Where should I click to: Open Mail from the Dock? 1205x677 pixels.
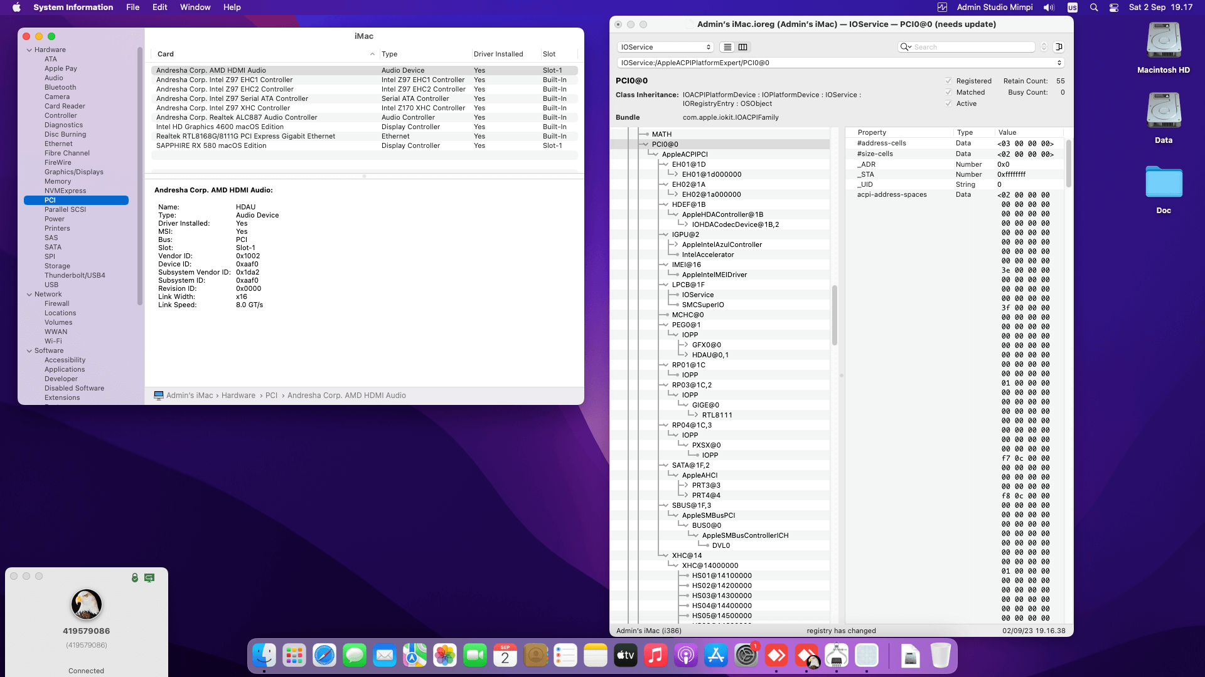click(385, 656)
